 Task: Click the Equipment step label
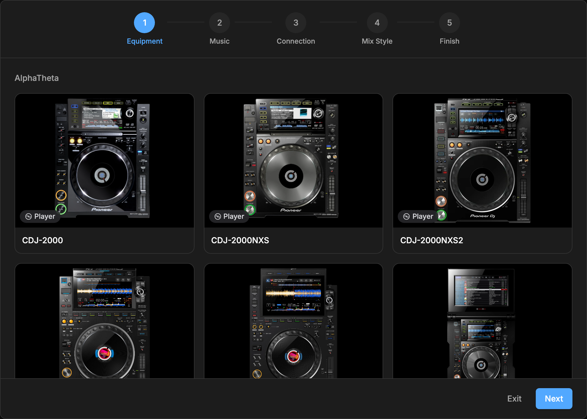tap(145, 41)
